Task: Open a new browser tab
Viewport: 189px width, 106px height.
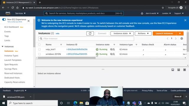Action: [40, 2]
